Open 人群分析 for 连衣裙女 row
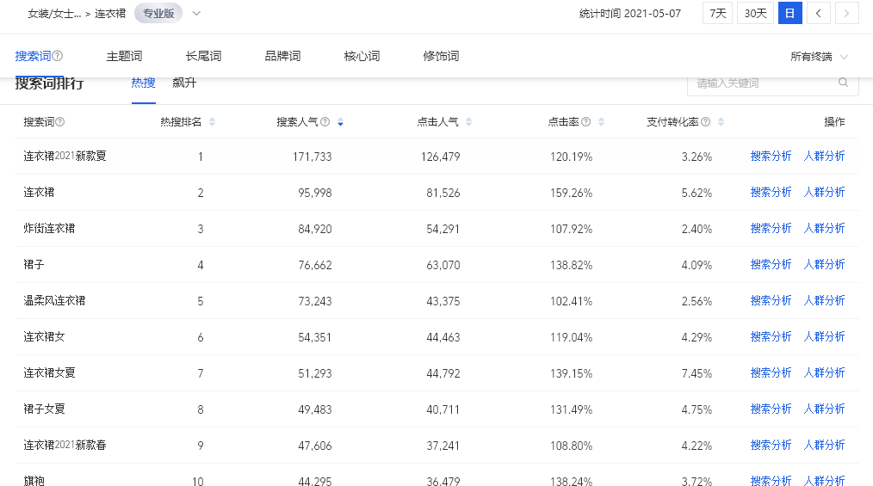This screenshot has width=873, height=486. pyautogui.click(x=825, y=337)
